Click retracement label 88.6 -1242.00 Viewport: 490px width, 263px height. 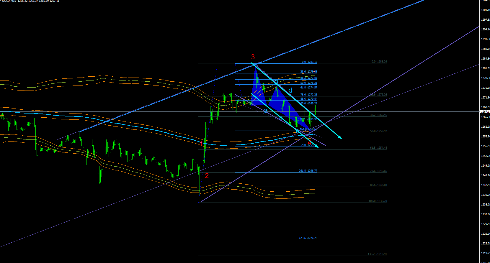(378, 185)
